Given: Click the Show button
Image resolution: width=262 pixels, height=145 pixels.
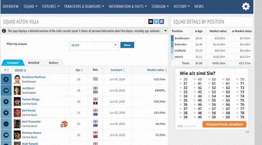Looking at the screenshot, I should [127, 45].
